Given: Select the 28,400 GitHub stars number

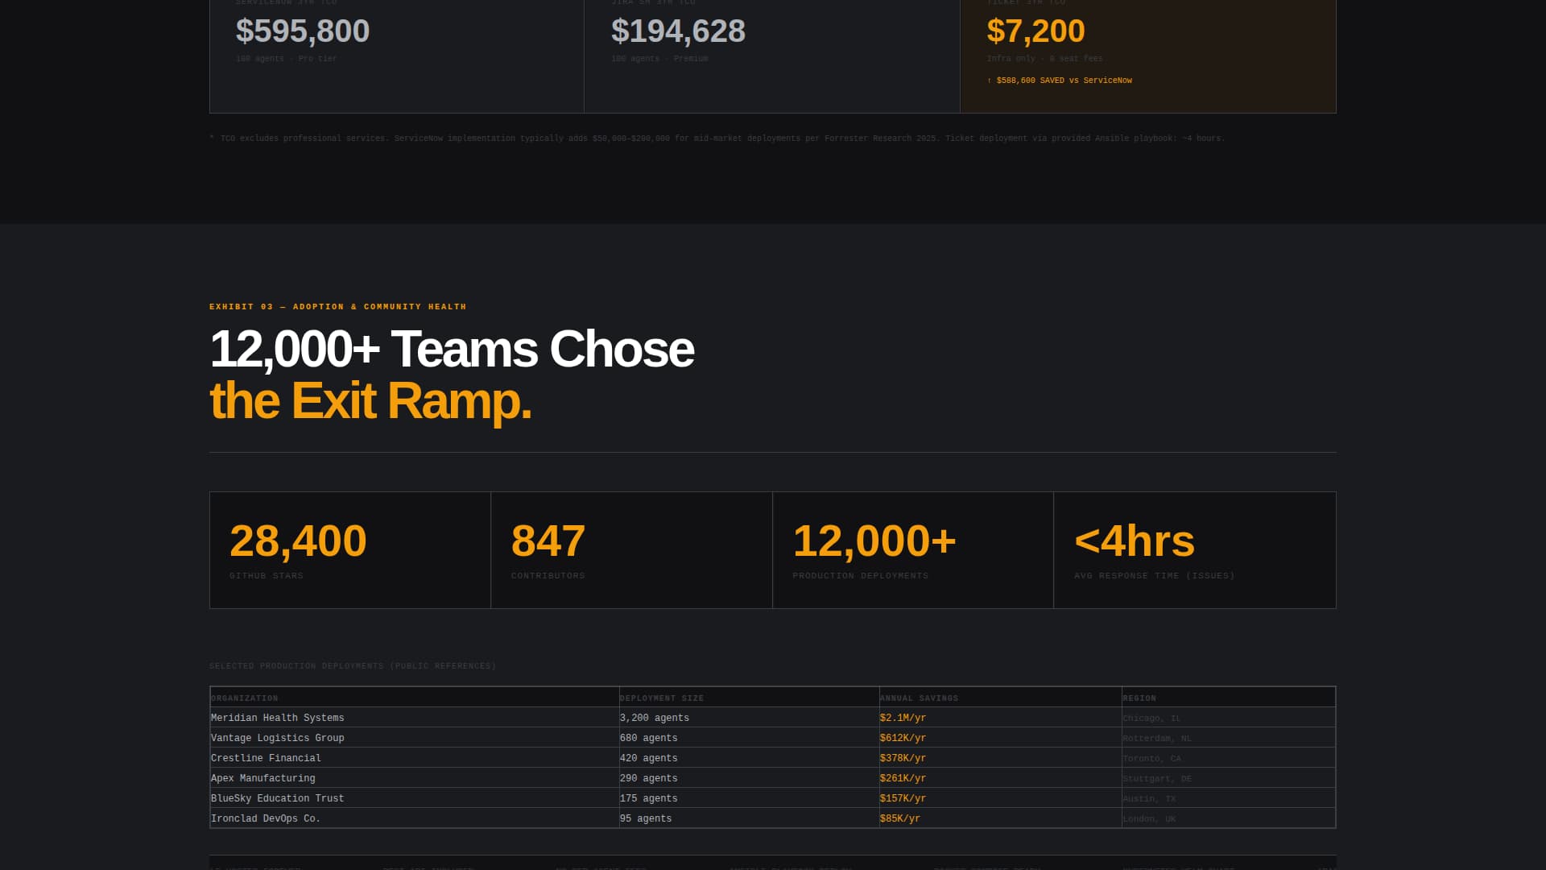Looking at the screenshot, I should pos(298,541).
